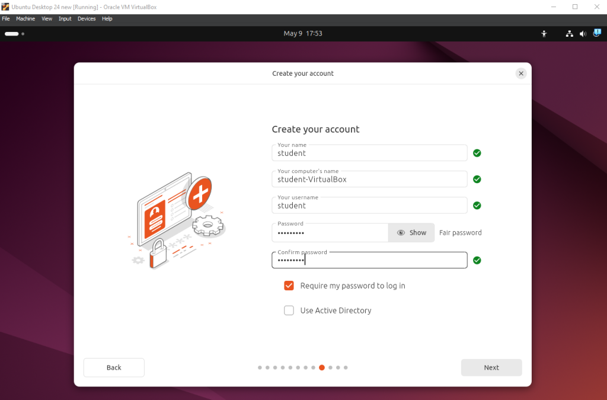This screenshot has height=400, width=607.
Task: Show the password with the eye button
Action: (x=411, y=232)
